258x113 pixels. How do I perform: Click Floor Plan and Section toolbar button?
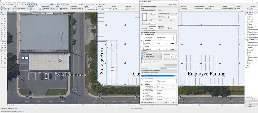point(77,9)
